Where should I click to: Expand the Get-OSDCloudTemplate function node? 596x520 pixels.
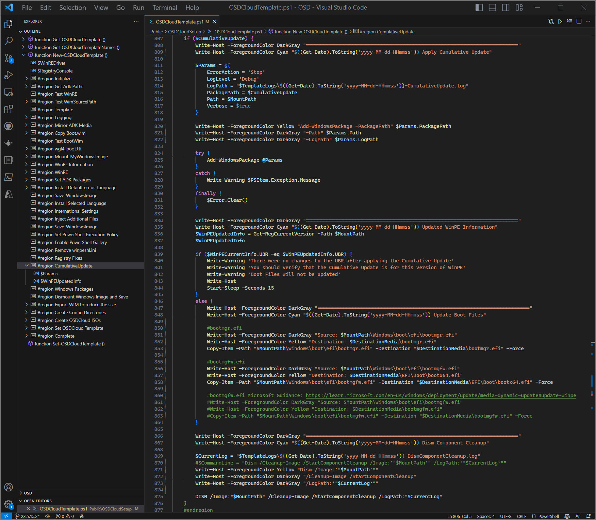23,39
